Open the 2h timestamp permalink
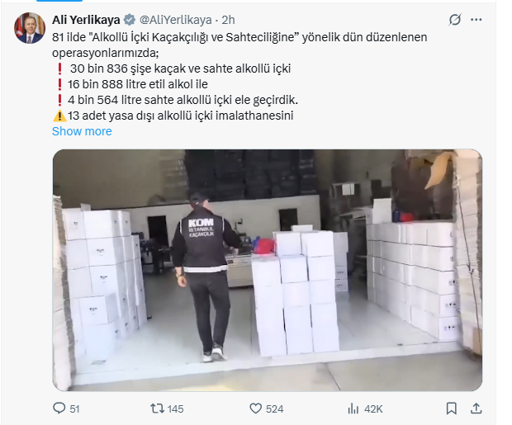This screenshot has height=425, width=512. pos(228,20)
